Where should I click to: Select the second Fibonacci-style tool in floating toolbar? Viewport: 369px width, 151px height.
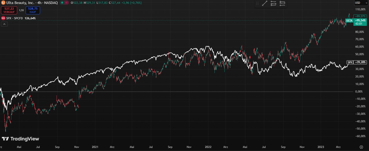274,3
